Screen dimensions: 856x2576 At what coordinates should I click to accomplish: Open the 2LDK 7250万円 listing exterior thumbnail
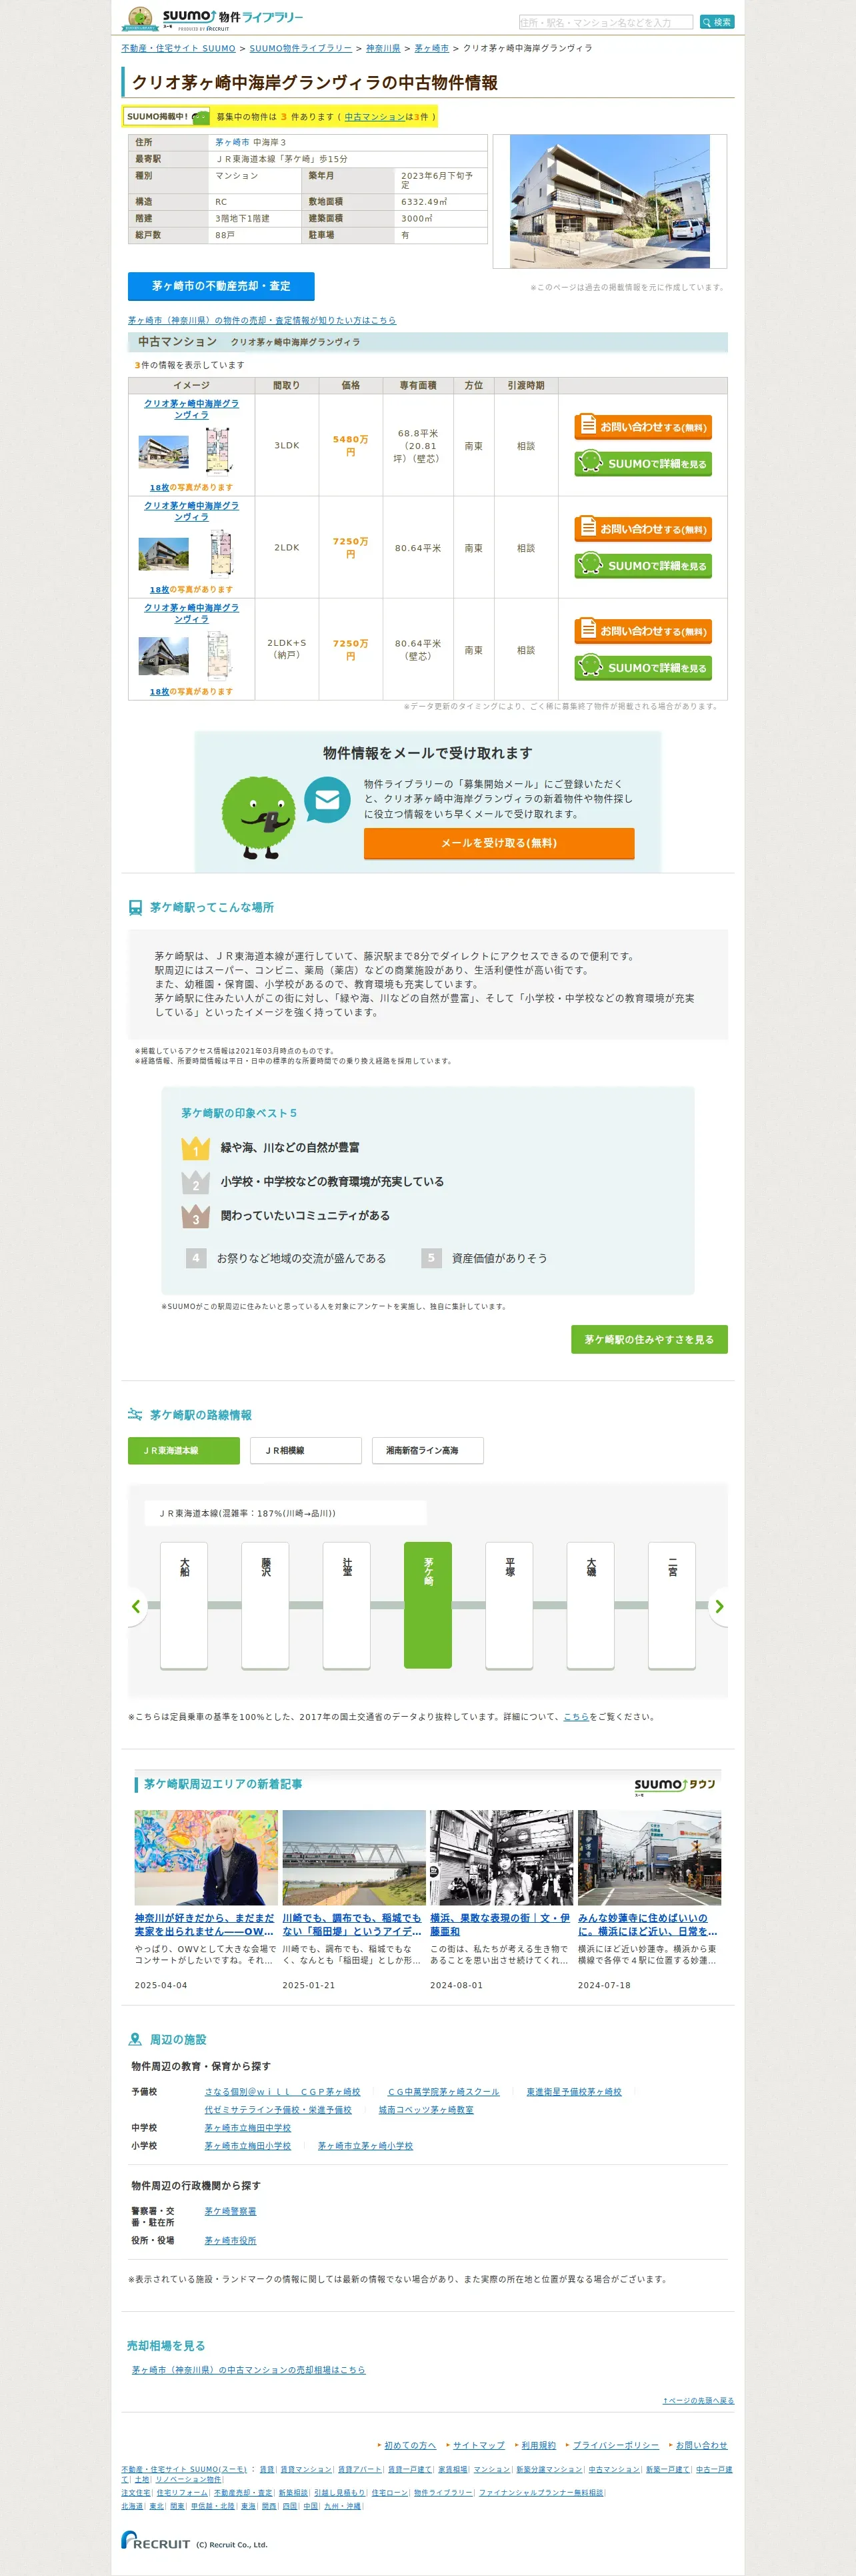(164, 553)
